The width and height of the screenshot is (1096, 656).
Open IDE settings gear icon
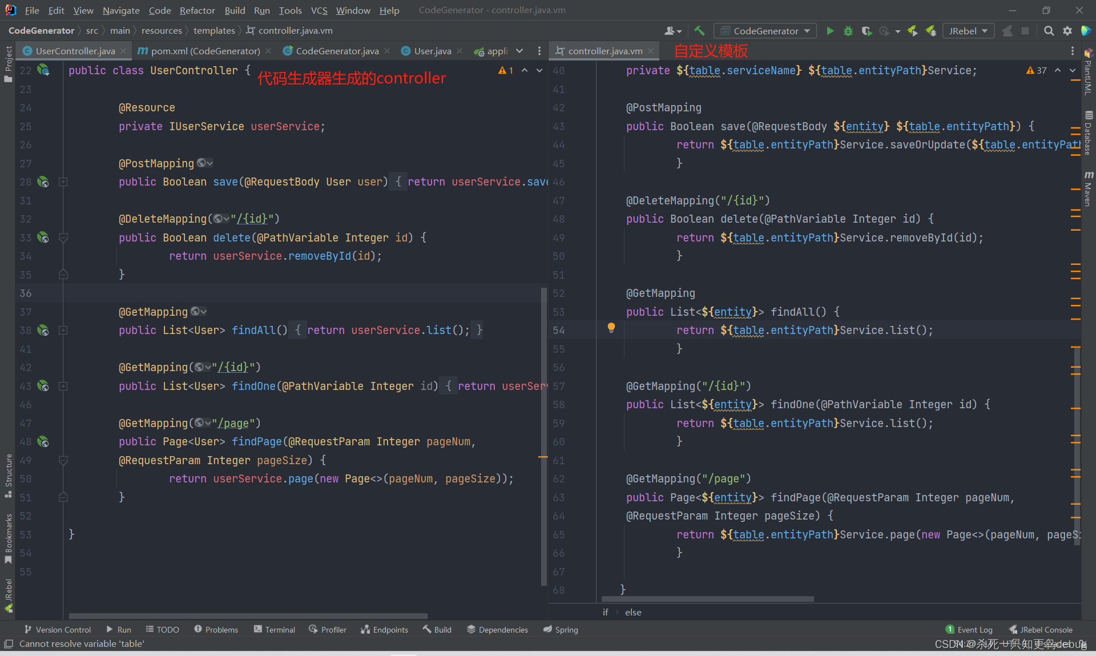coord(1067,31)
